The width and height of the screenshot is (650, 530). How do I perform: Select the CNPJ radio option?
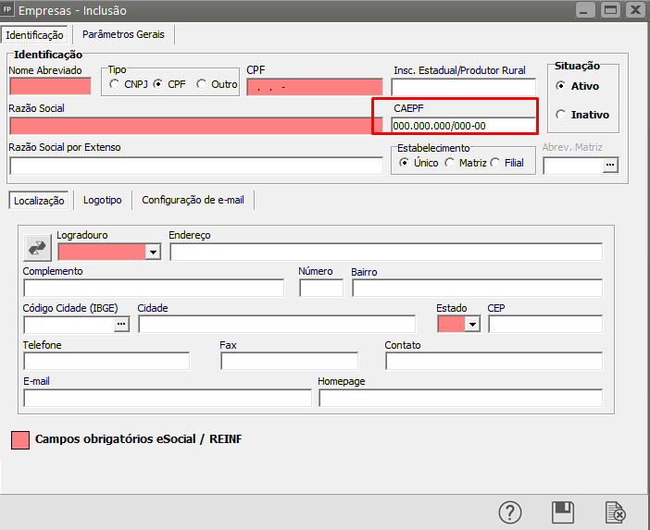click(115, 84)
